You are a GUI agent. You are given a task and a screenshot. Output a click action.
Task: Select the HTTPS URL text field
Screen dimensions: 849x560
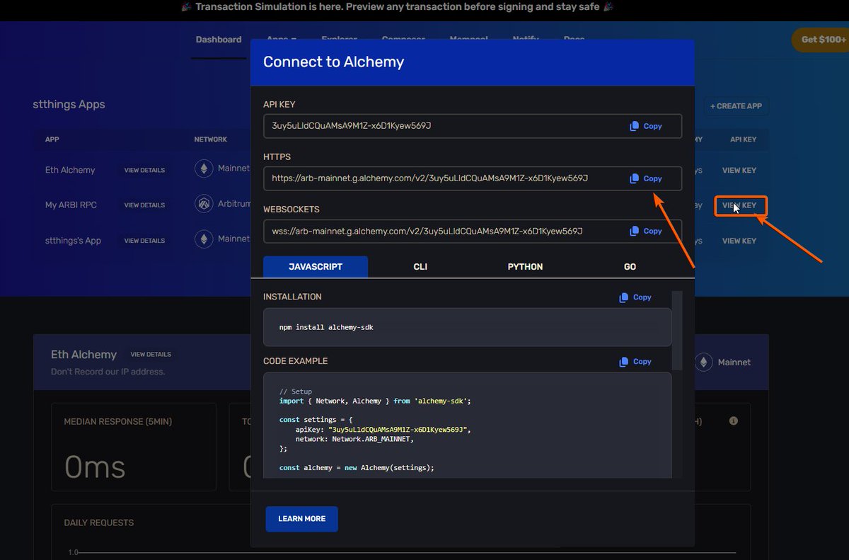(473, 178)
